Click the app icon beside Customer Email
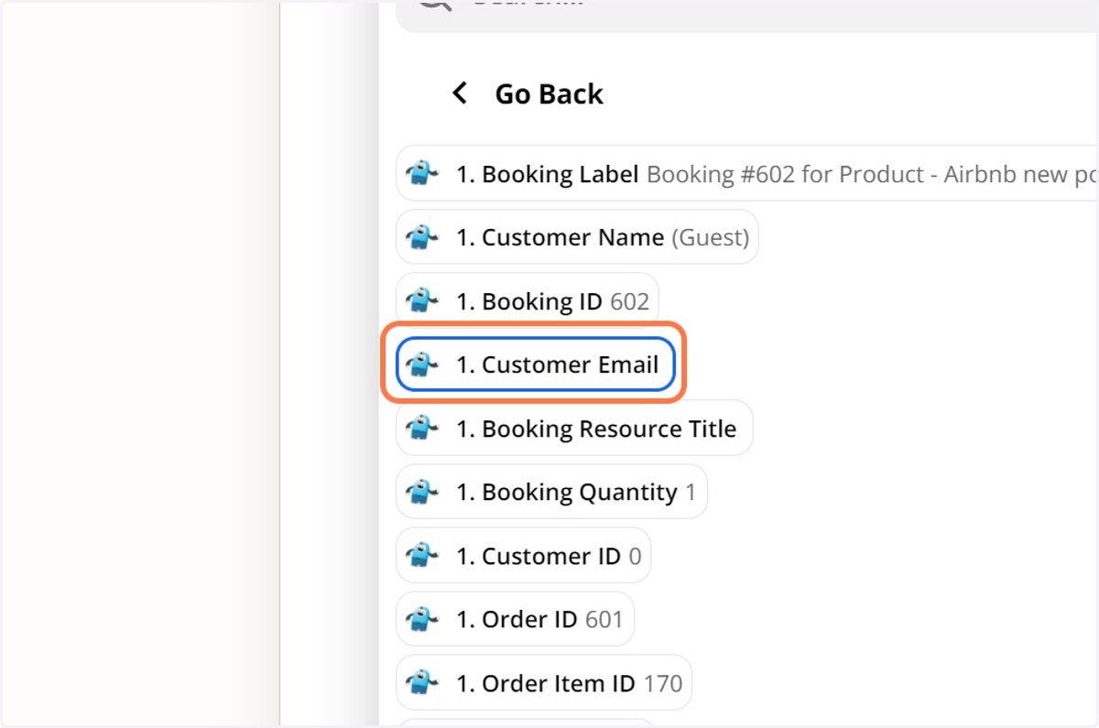This screenshot has height=728, width=1099. coord(421,364)
